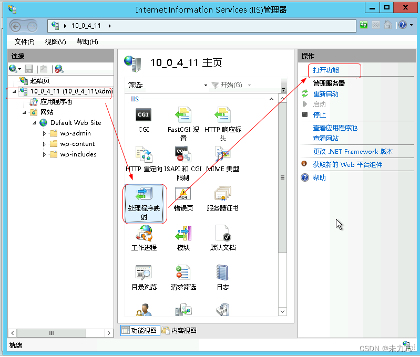Collapse the Default Web Site node
This screenshot has width=420, height=357.
click(34, 123)
